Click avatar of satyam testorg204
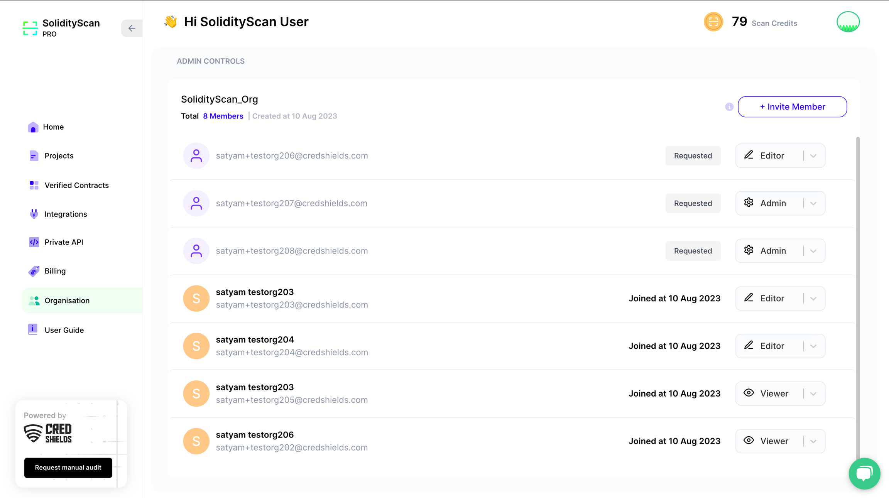 coord(196,346)
